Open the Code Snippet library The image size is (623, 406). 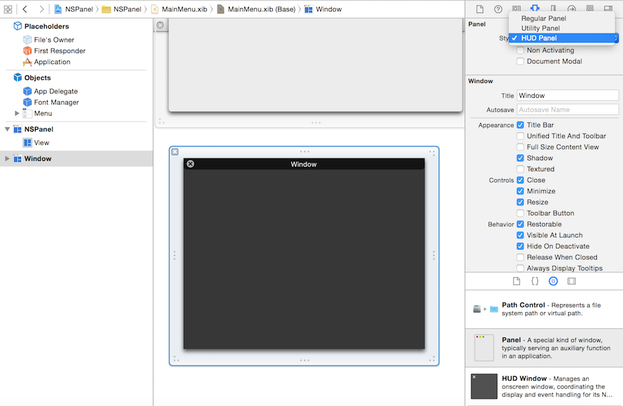pyautogui.click(x=535, y=281)
